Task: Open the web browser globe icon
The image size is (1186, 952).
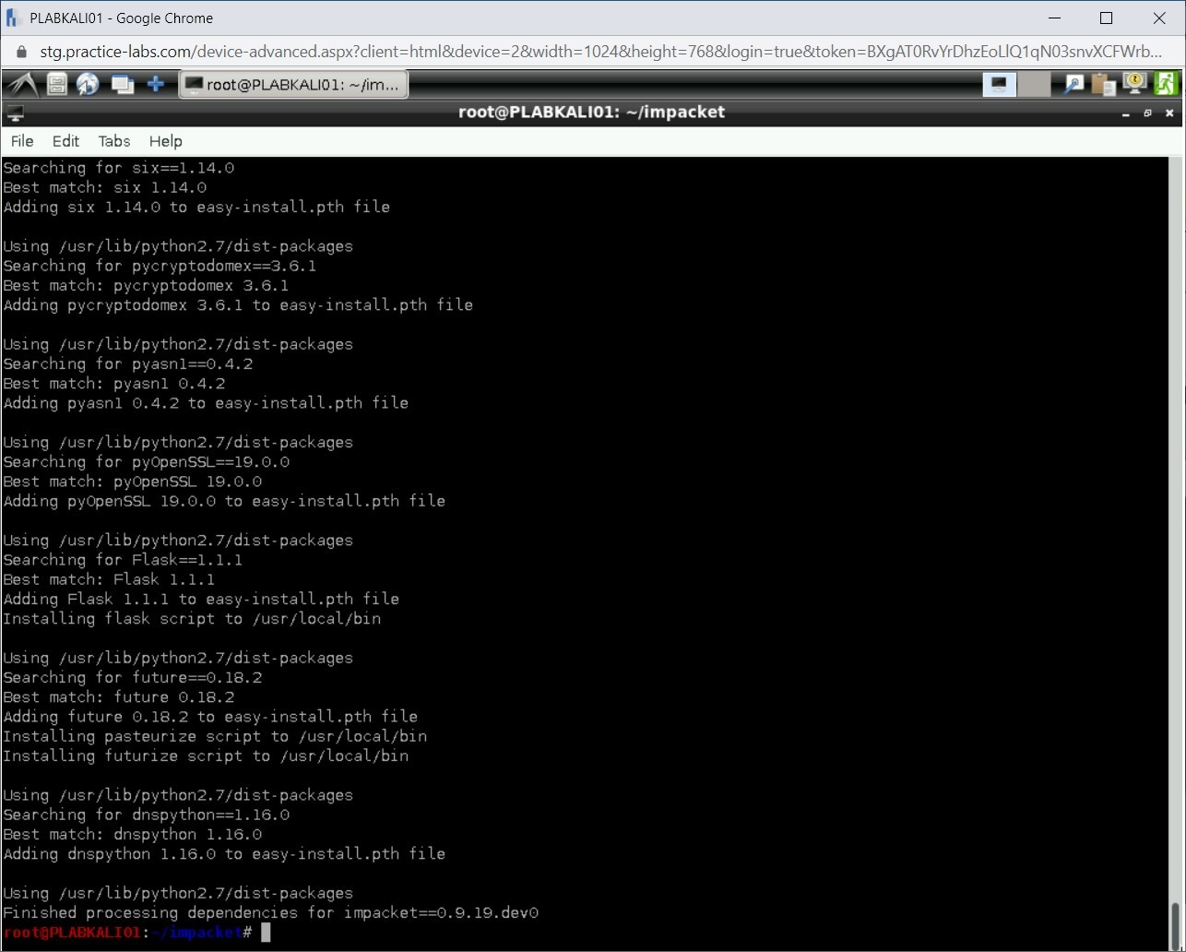Action: [x=89, y=85]
